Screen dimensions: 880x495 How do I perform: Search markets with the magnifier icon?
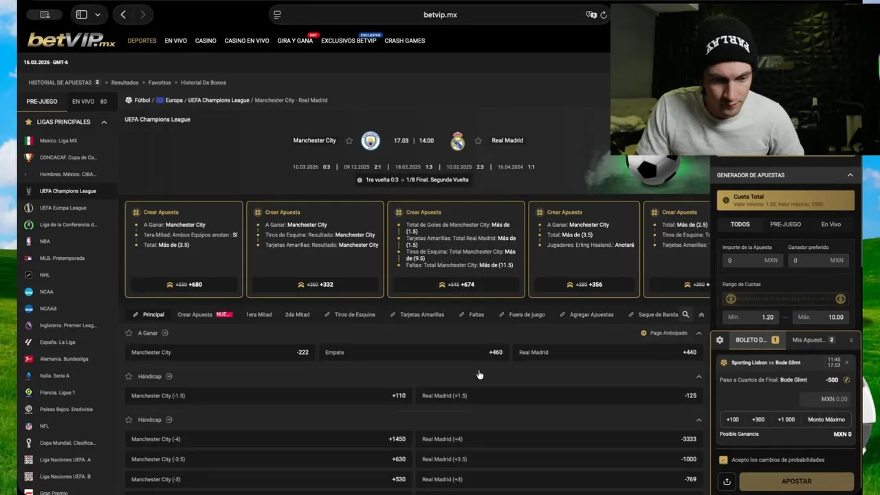pos(685,314)
